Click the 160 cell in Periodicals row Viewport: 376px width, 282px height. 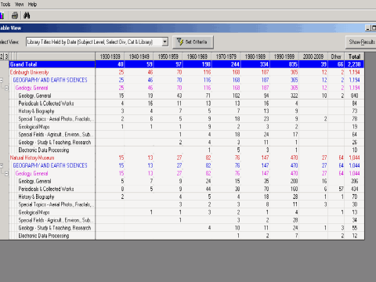(x=284, y=189)
